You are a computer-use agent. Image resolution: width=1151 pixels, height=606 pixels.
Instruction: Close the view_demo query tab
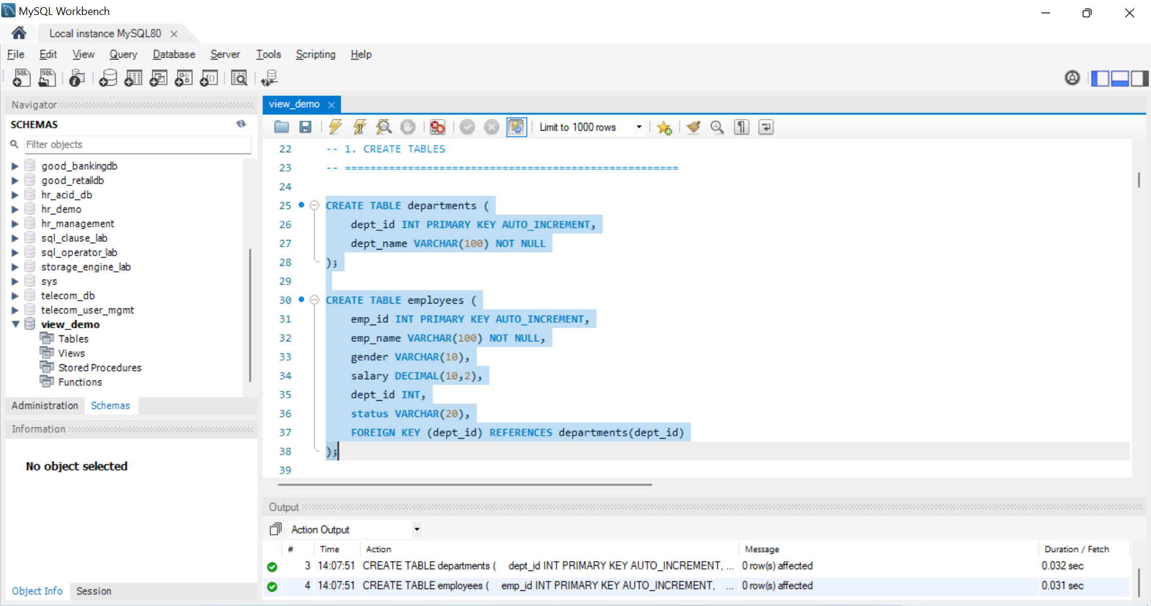(x=331, y=104)
